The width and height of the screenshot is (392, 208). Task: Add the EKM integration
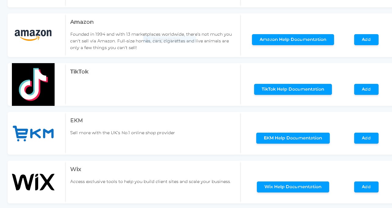[366, 138]
